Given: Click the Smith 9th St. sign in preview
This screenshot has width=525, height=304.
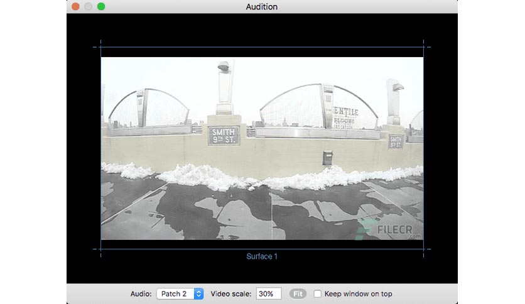Looking at the screenshot, I should click(x=224, y=136).
